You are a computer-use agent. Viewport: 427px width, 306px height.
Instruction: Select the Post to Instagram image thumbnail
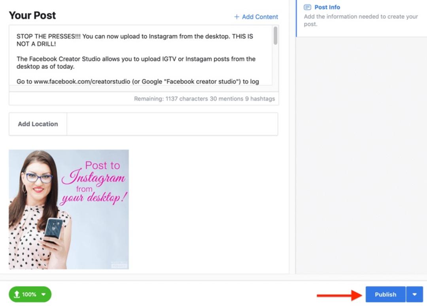click(69, 209)
